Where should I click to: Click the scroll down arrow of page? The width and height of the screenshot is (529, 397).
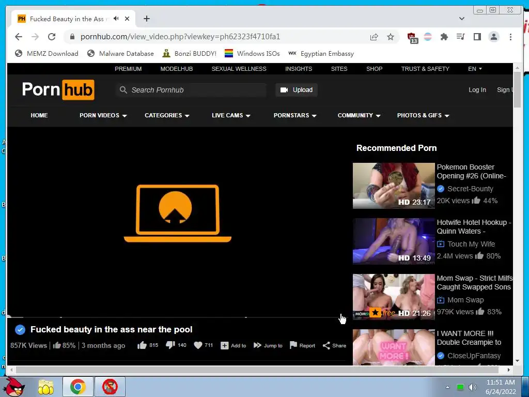pyautogui.click(x=518, y=361)
